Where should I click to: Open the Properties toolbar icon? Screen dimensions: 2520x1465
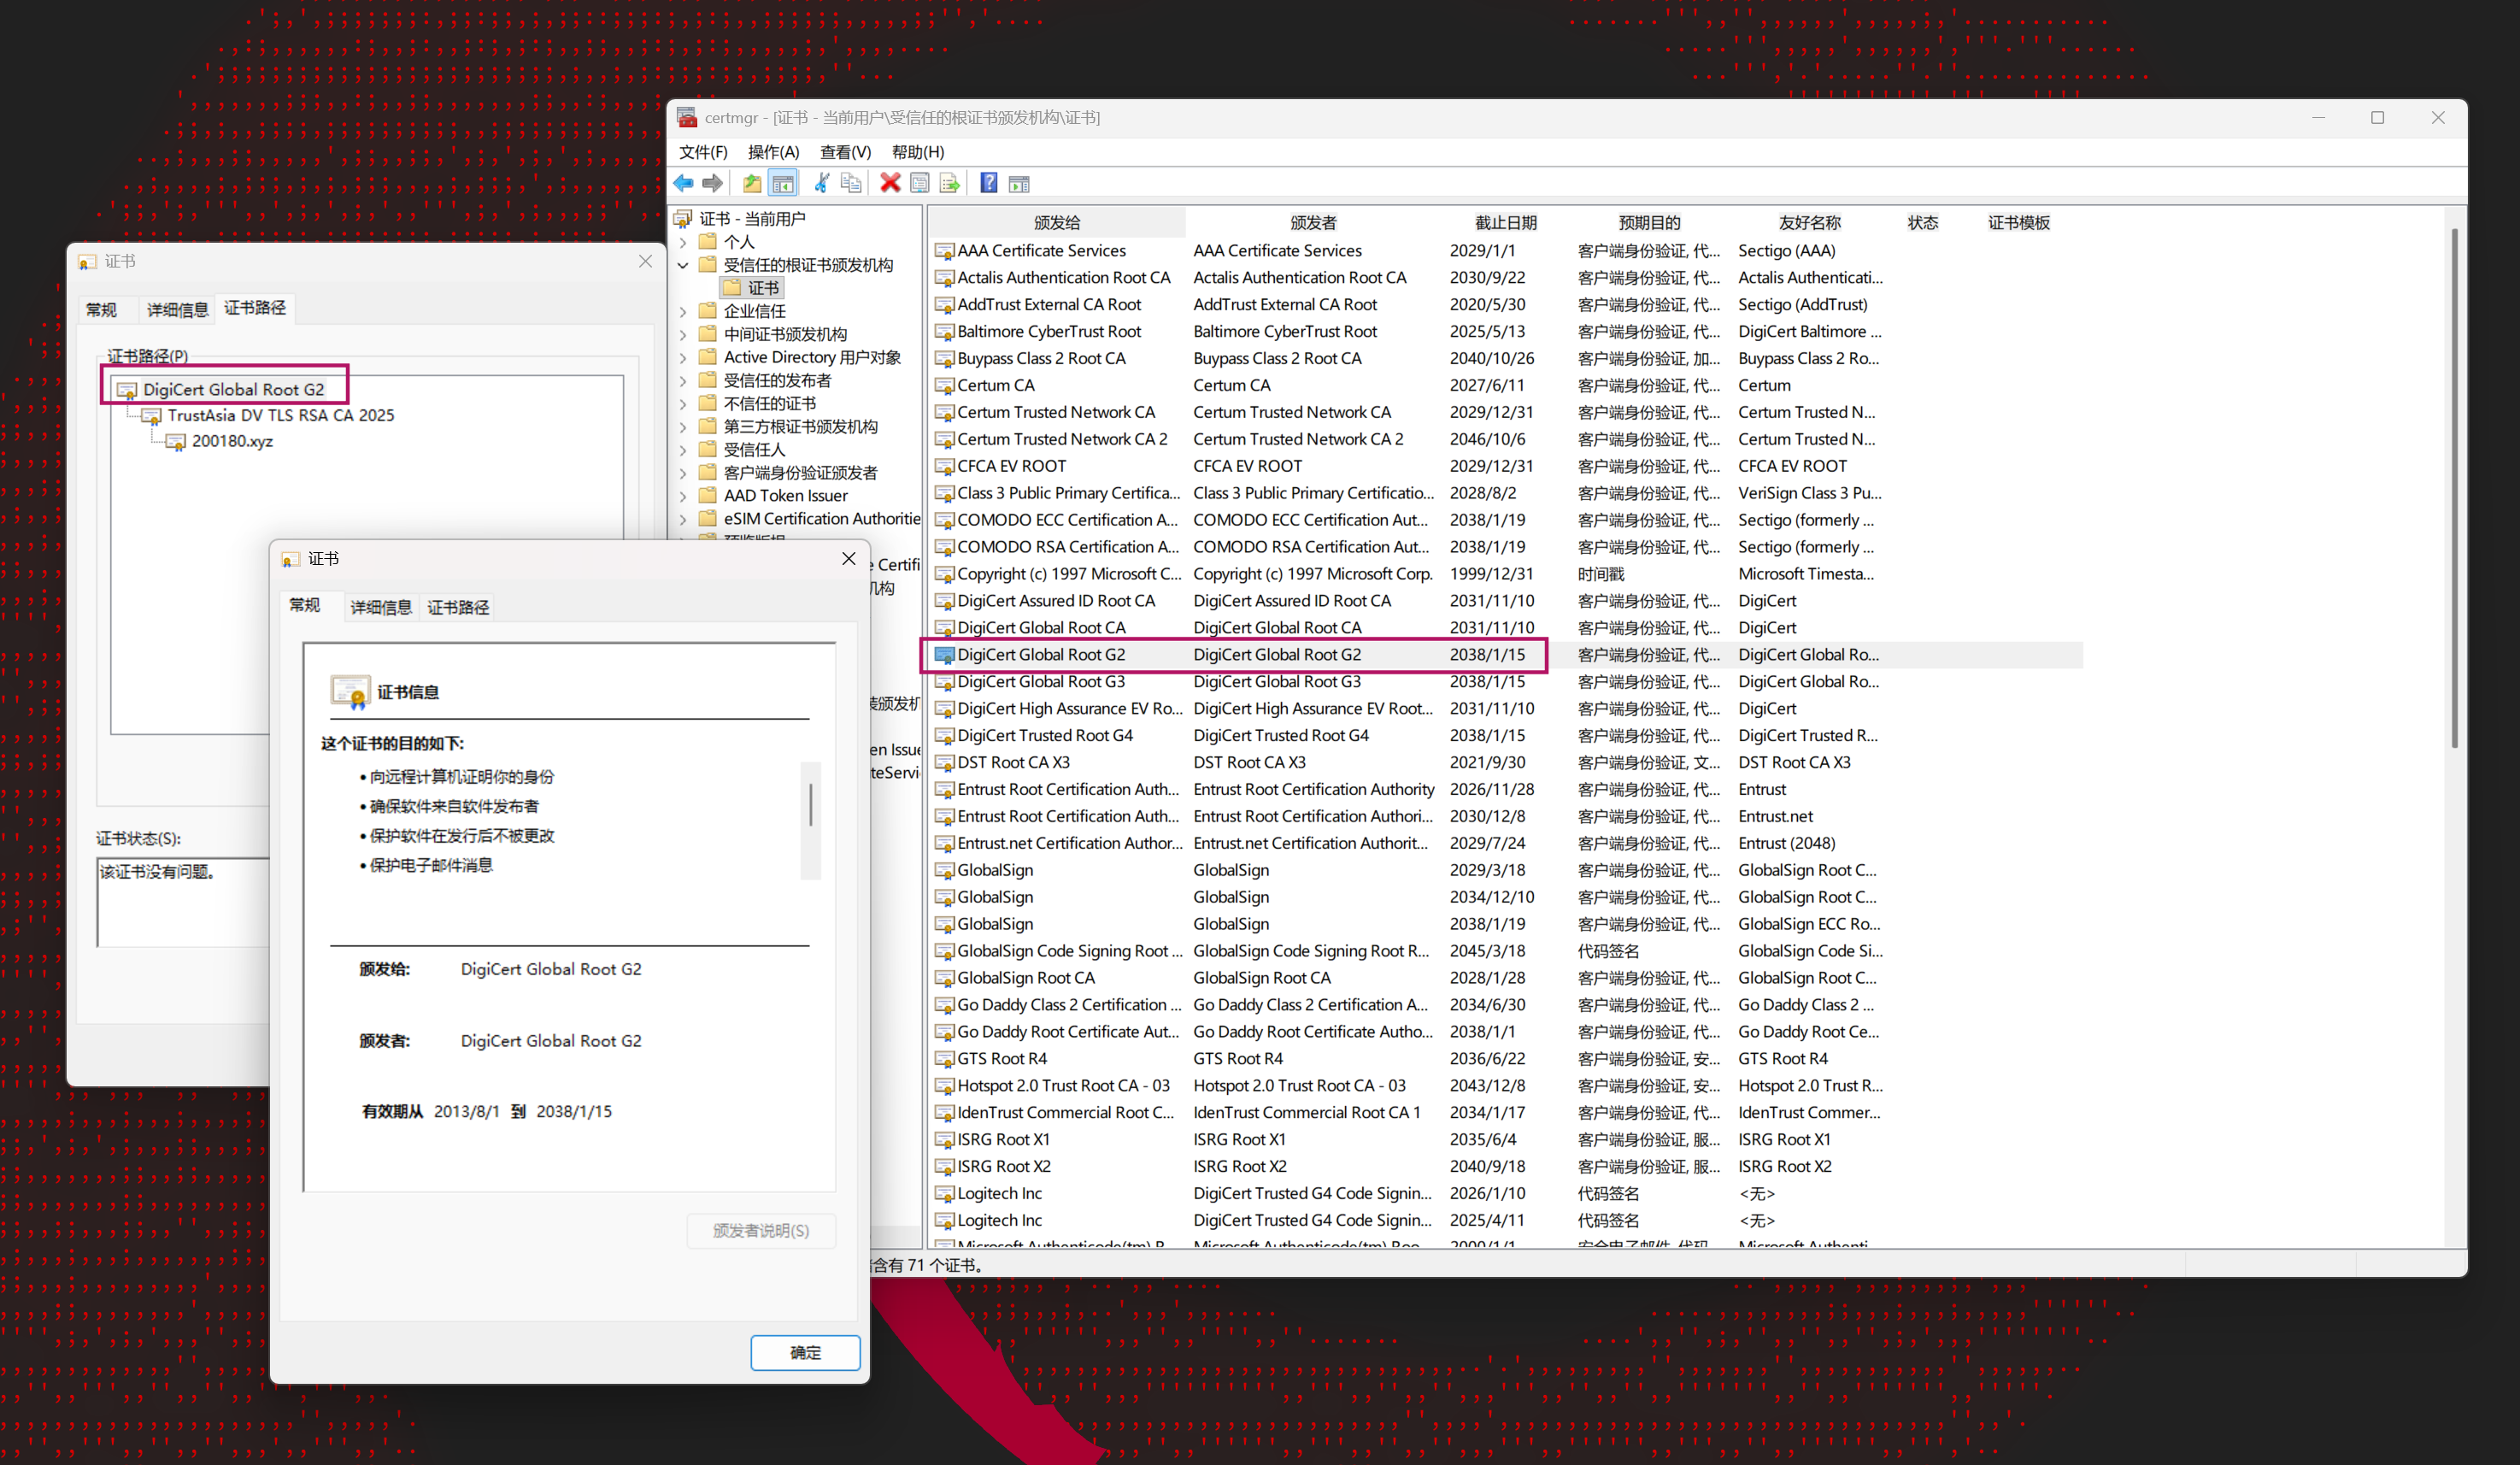[x=920, y=183]
